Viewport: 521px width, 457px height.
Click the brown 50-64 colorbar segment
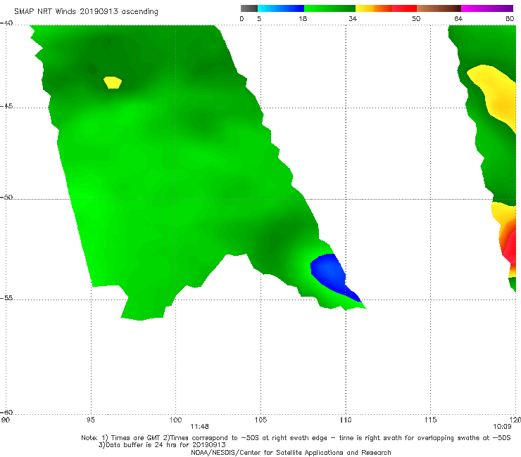(x=439, y=8)
